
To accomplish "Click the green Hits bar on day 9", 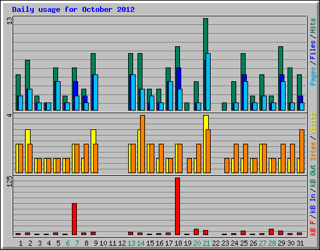I will pos(93,64).
